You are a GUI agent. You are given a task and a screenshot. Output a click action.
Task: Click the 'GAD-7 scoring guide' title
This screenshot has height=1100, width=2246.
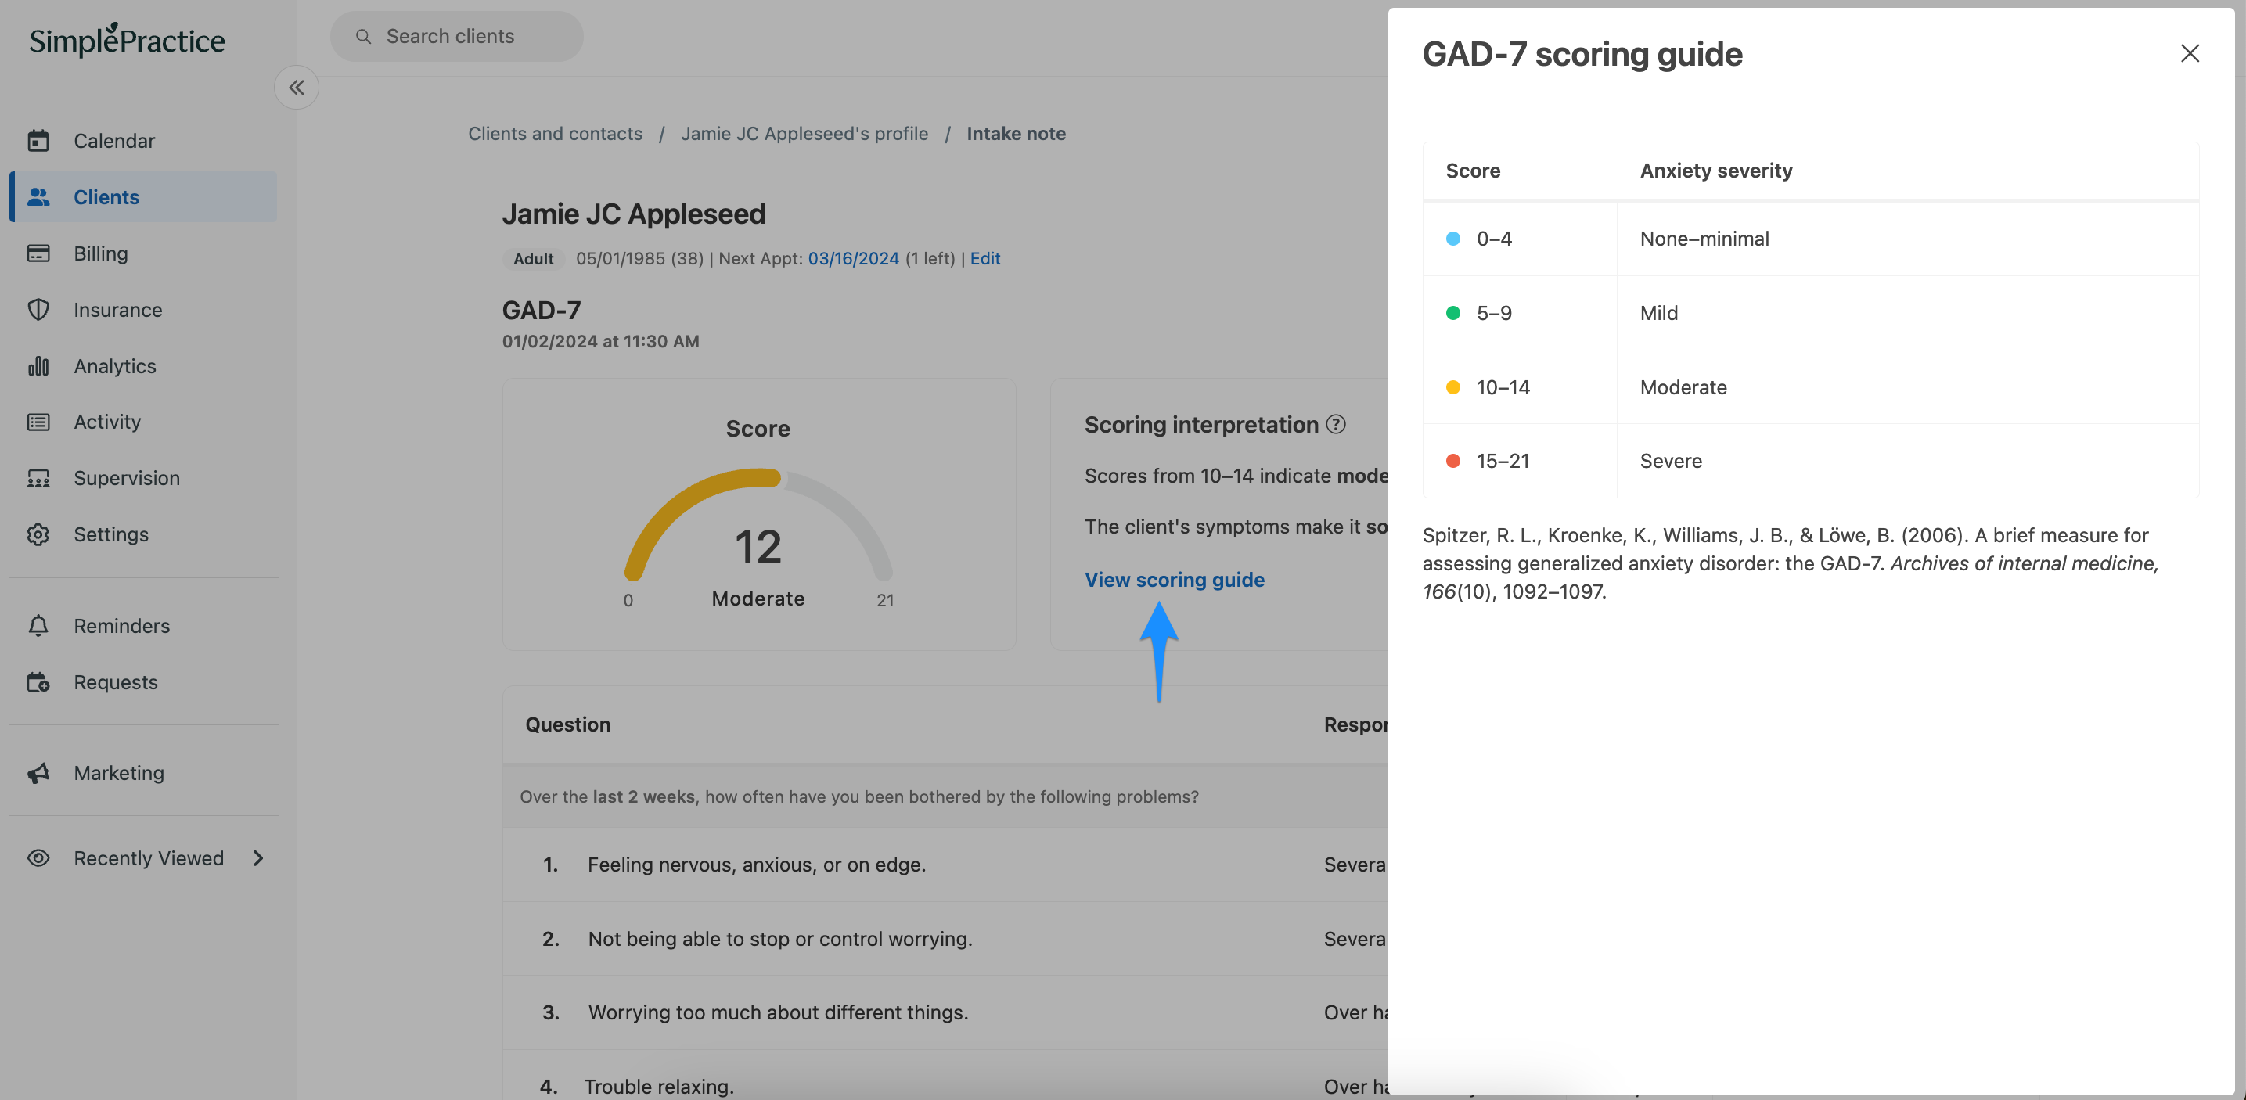pyautogui.click(x=1582, y=54)
